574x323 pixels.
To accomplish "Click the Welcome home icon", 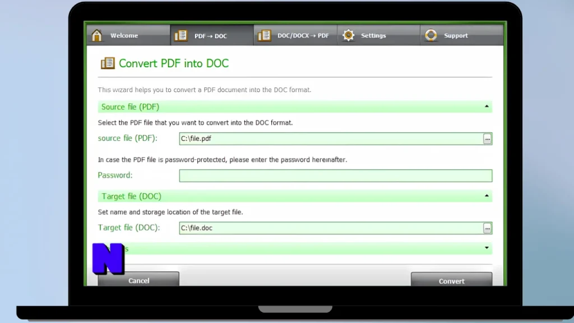I will (97, 35).
